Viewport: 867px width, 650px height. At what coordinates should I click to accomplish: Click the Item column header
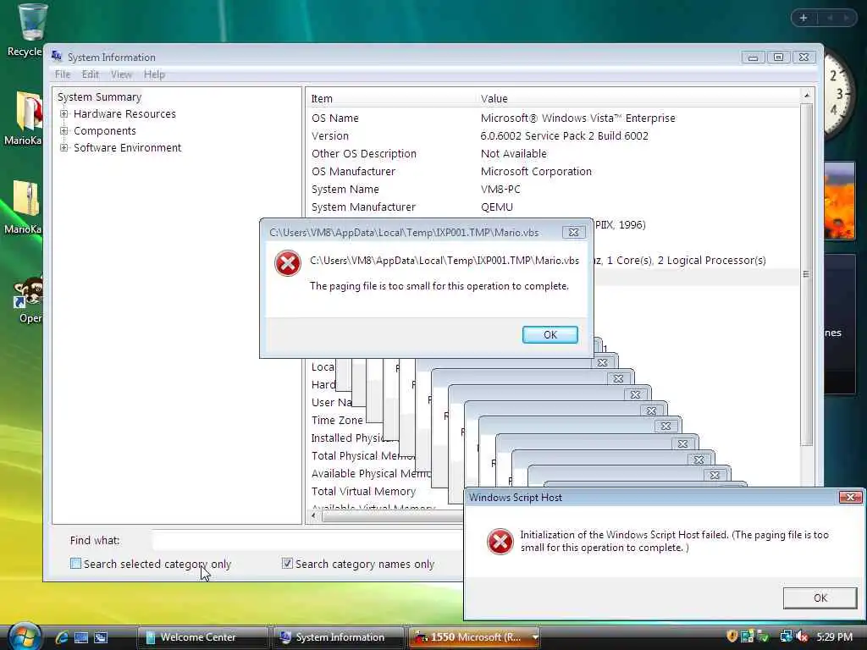coord(391,98)
